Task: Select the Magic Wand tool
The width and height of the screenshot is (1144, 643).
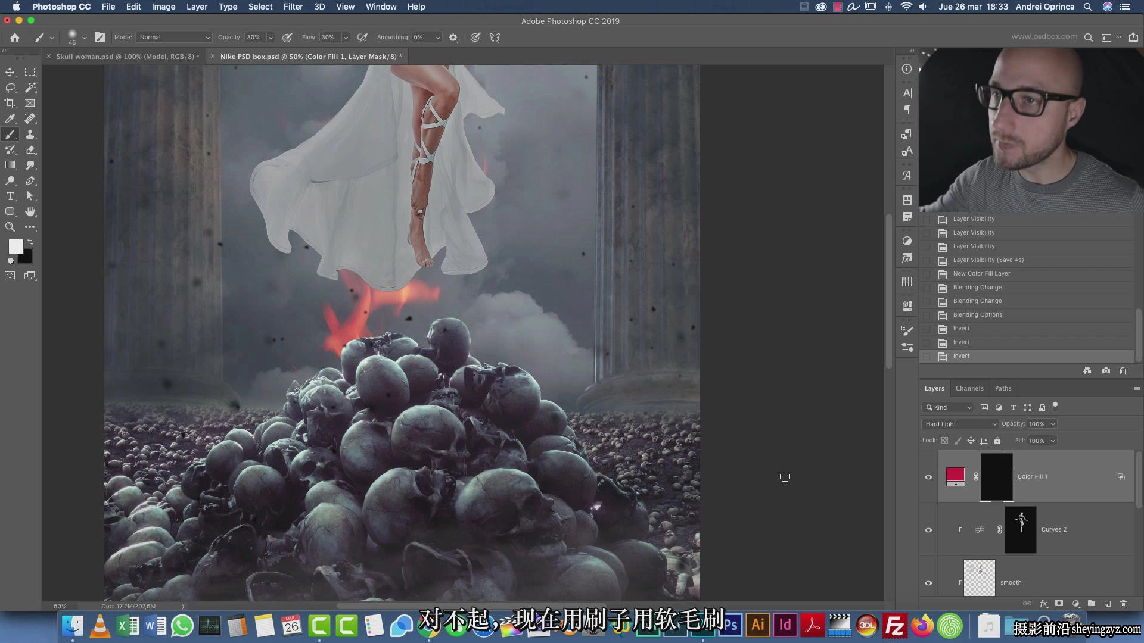Action: pyautogui.click(x=30, y=88)
